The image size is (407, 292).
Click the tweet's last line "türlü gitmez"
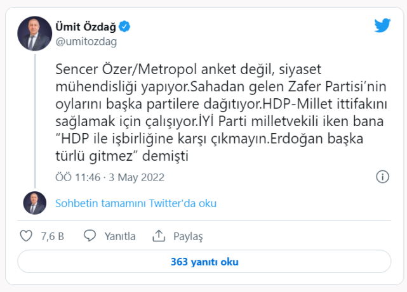(x=122, y=156)
